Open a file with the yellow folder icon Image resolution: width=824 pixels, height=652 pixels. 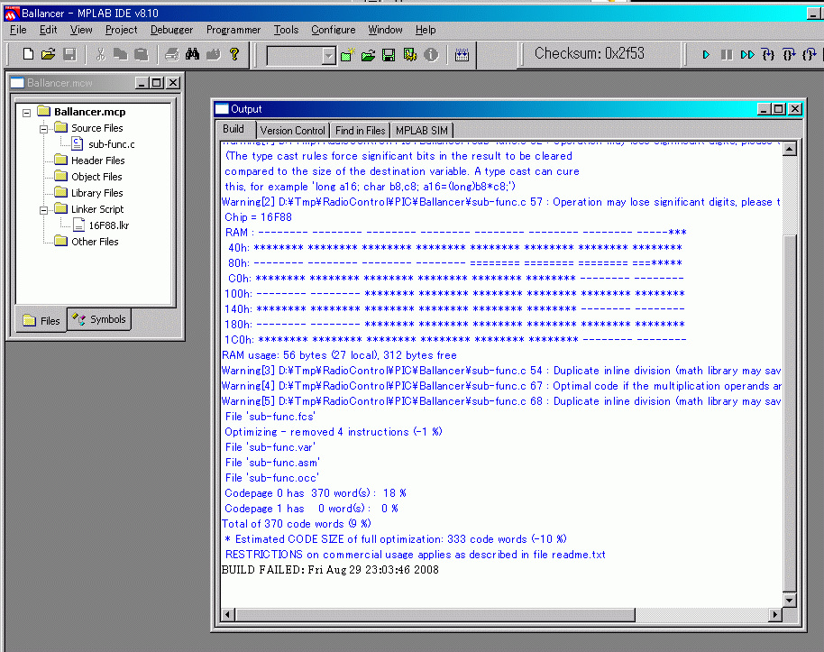(49, 54)
